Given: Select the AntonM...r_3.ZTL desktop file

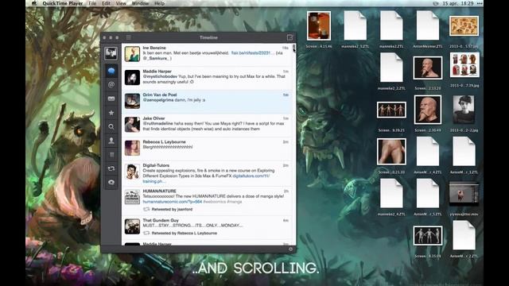Looking at the screenshot, I should (464, 152).
